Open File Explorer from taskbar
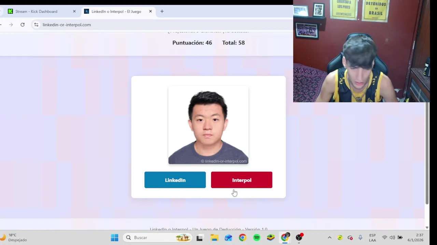The width and height of the screenshot is (437, 245). tap(214, 238)
